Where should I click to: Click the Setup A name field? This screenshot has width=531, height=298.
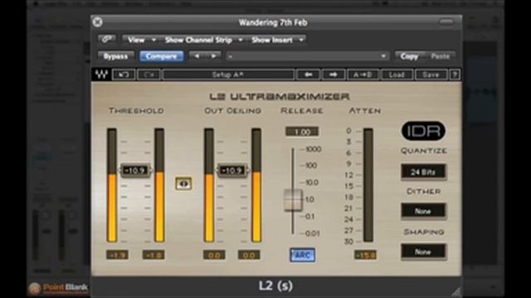pyautogui.click(x=228, y=74)
